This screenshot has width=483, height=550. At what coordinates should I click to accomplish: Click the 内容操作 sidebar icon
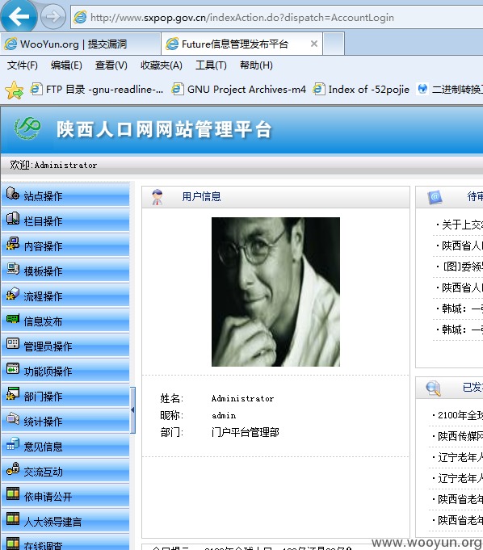pyautogui.click(x=13, y=243)
